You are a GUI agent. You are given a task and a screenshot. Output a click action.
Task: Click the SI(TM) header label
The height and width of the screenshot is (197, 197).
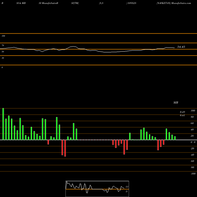pyautogui.click(x=75, y=3)
